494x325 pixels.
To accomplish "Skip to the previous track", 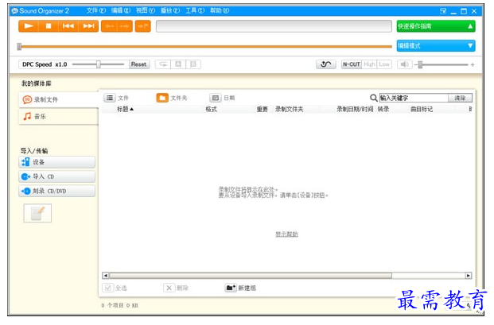I will pyautogui.click(x=68, y=26).
